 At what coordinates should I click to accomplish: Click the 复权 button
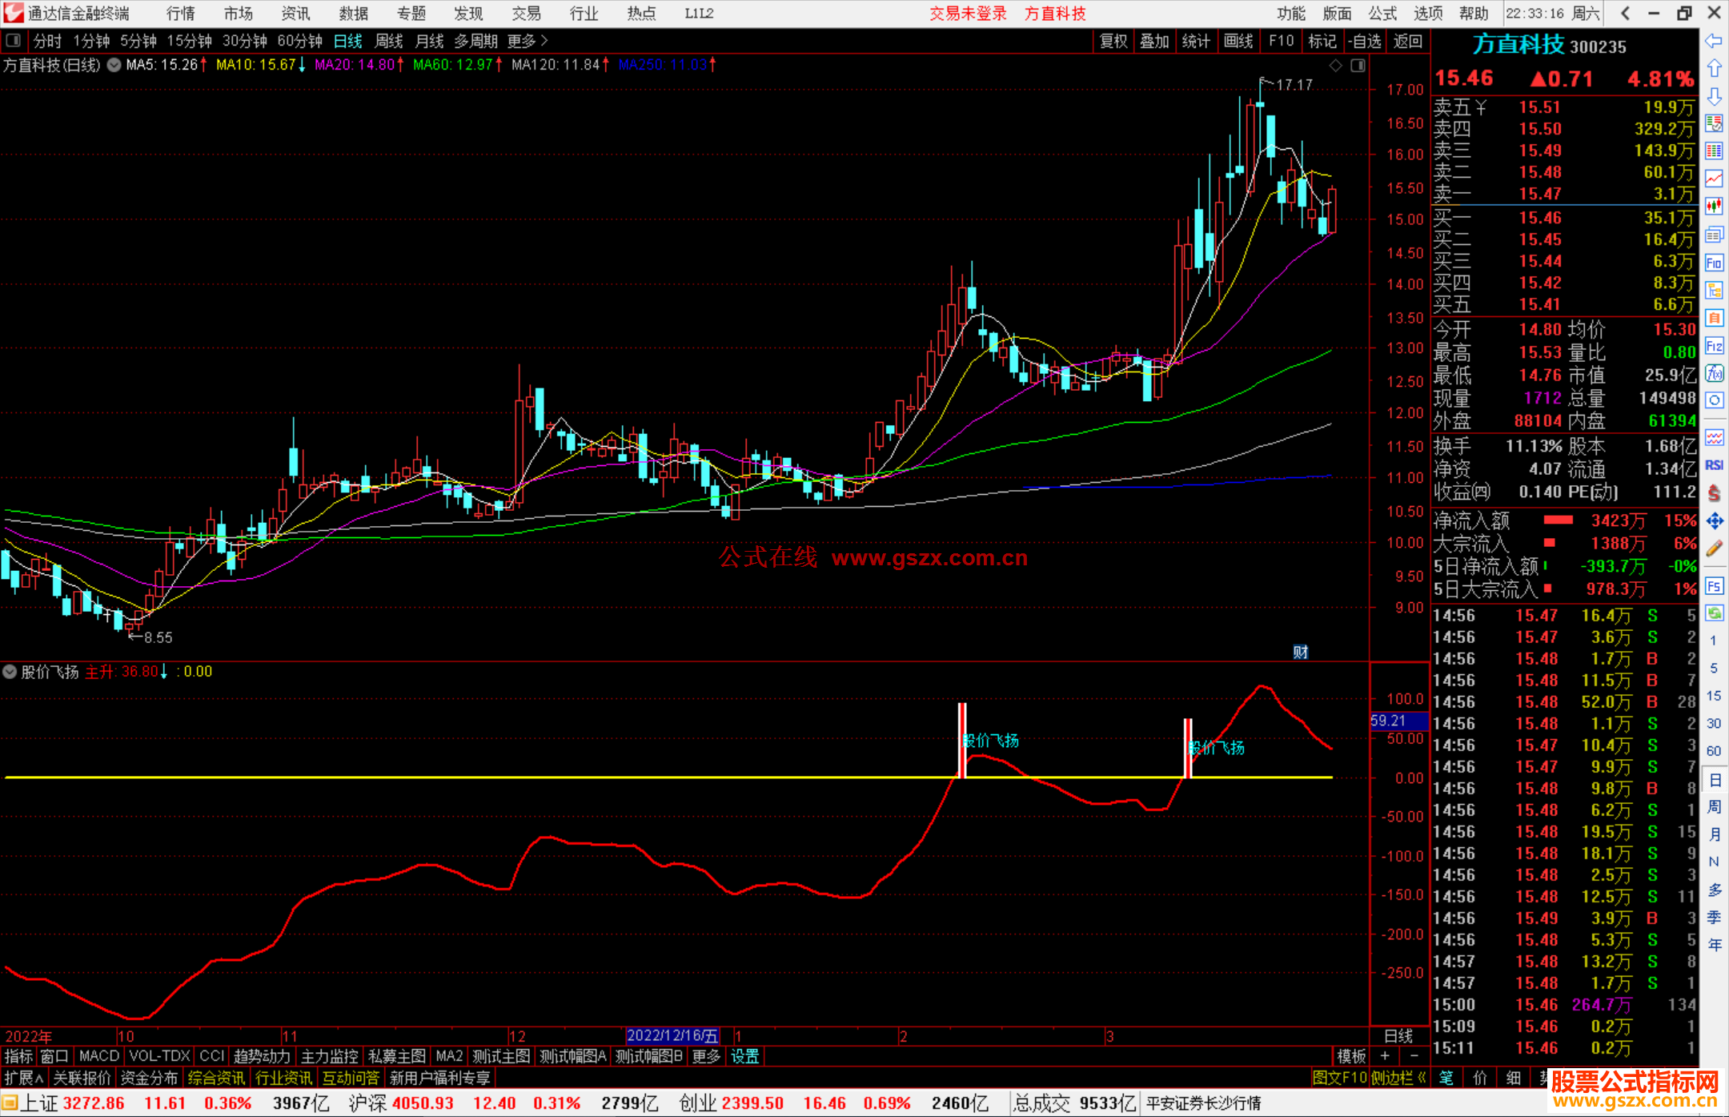click(1113, 41)
